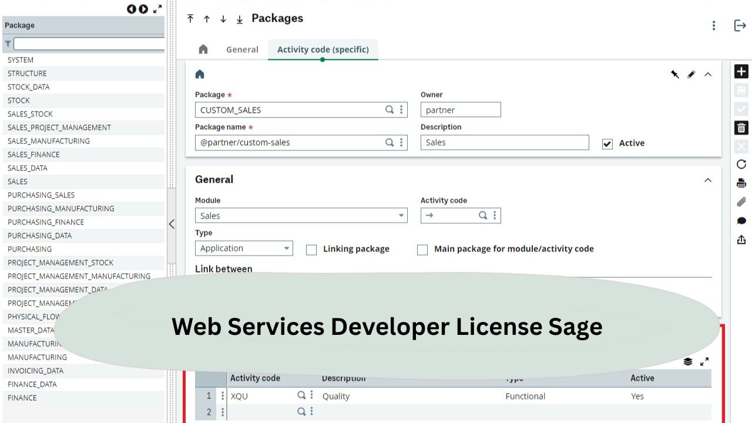The height and width of the screenshot is (423, 752).
Task: Select FINANCE_DATA in the package list
Action: click(x=83, y=384)
